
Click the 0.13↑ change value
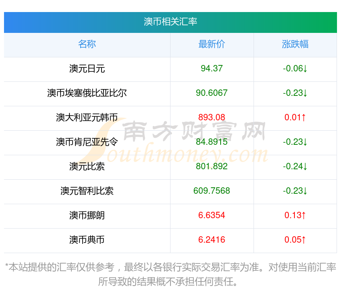[x=295, y=215]
